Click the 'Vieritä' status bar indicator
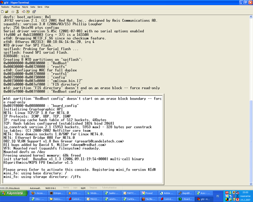The width and height of the screenshot is (253, 202). [66, 188]
